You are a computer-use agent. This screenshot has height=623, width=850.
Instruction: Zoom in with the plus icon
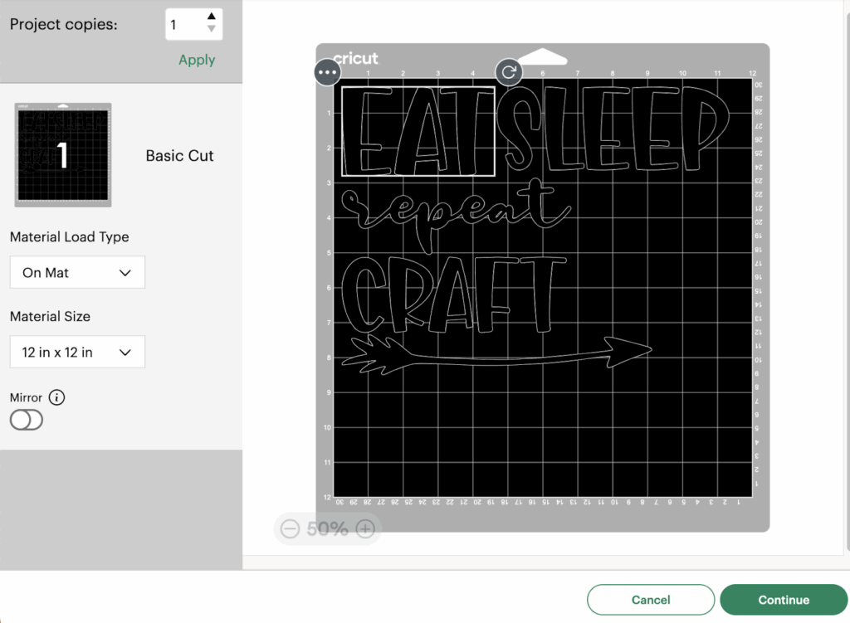[365, 529]
